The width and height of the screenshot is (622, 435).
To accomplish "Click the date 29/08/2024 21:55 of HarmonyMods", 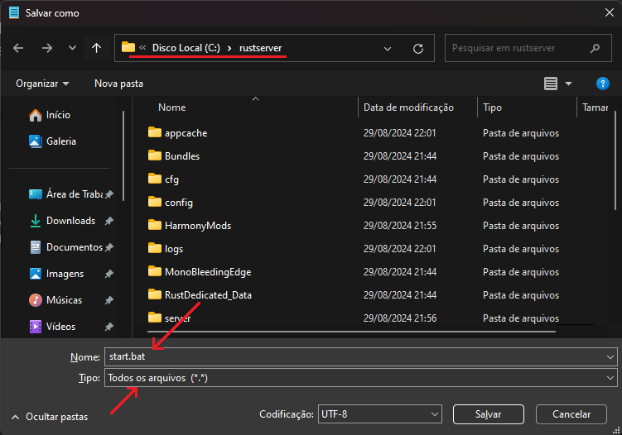I will pos(400,226).
